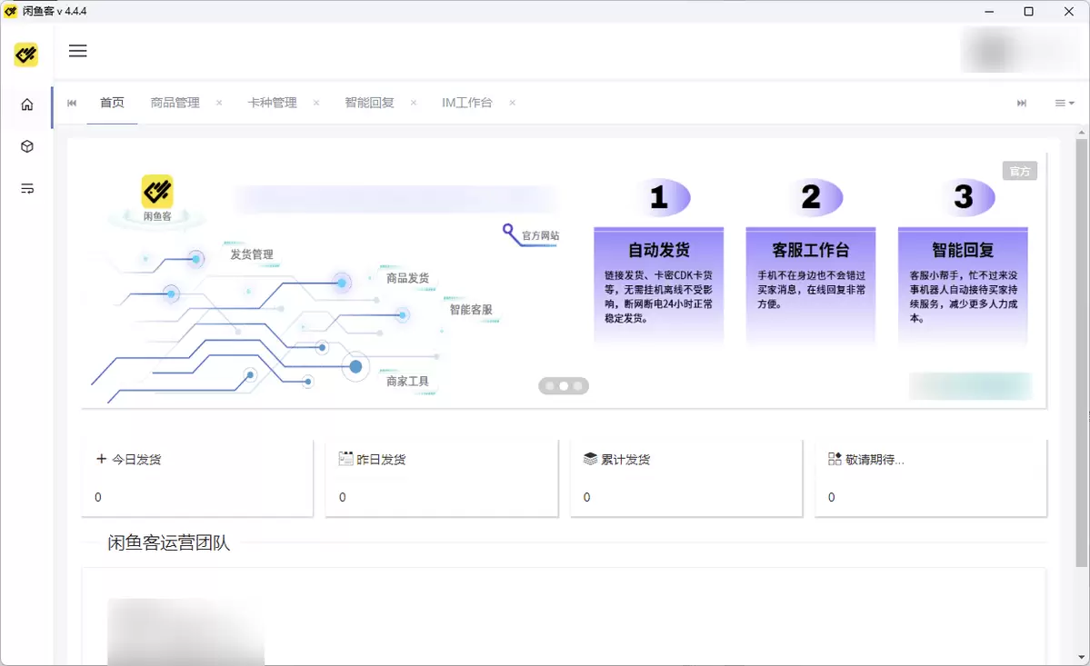
Task: Close the 商品管理 tab
Action: point(218,104)
